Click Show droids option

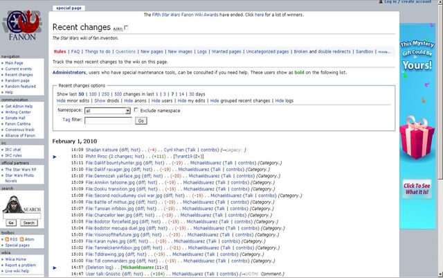[x=100, y=101]
